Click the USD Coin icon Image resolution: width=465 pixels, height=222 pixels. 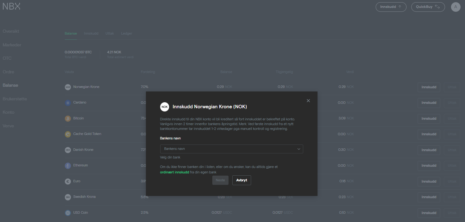point(68,213)
